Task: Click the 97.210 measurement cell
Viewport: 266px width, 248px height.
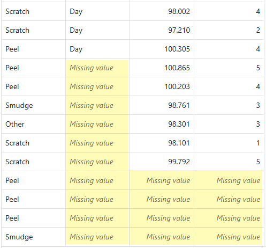Action: [x=162, y=30]
